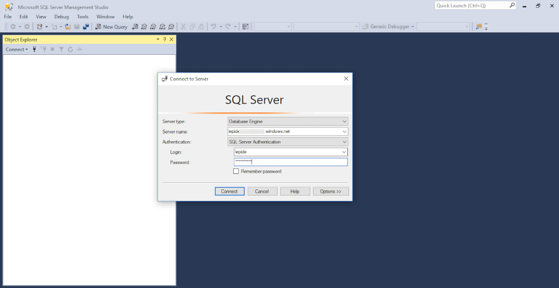The height and width of the screenshot is (288, 559).
Task: Open the Debug menu
Action: click(x=61, y=17)
